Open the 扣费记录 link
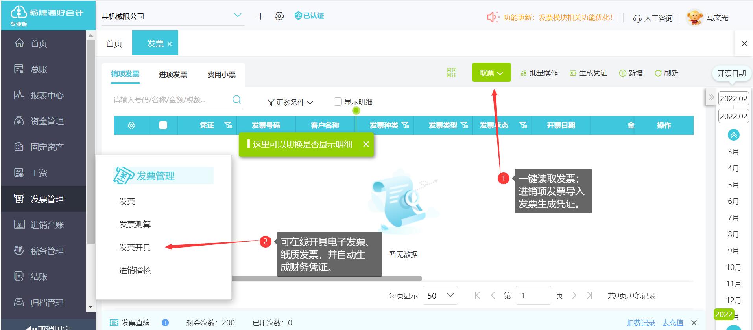The height and width of the screenshot is (330, 753). pyautogui.click(x=641, y=323)
